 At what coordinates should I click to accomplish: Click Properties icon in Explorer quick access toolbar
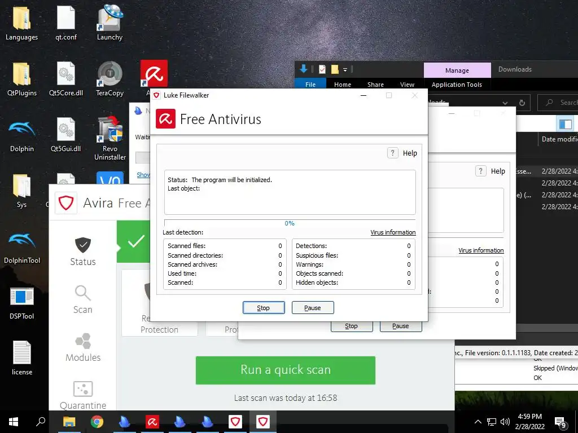(322, 69)
